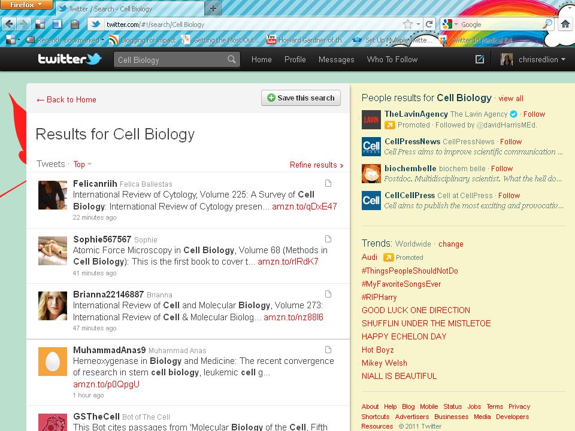Click the browser back arrow button

pos(9,24)
